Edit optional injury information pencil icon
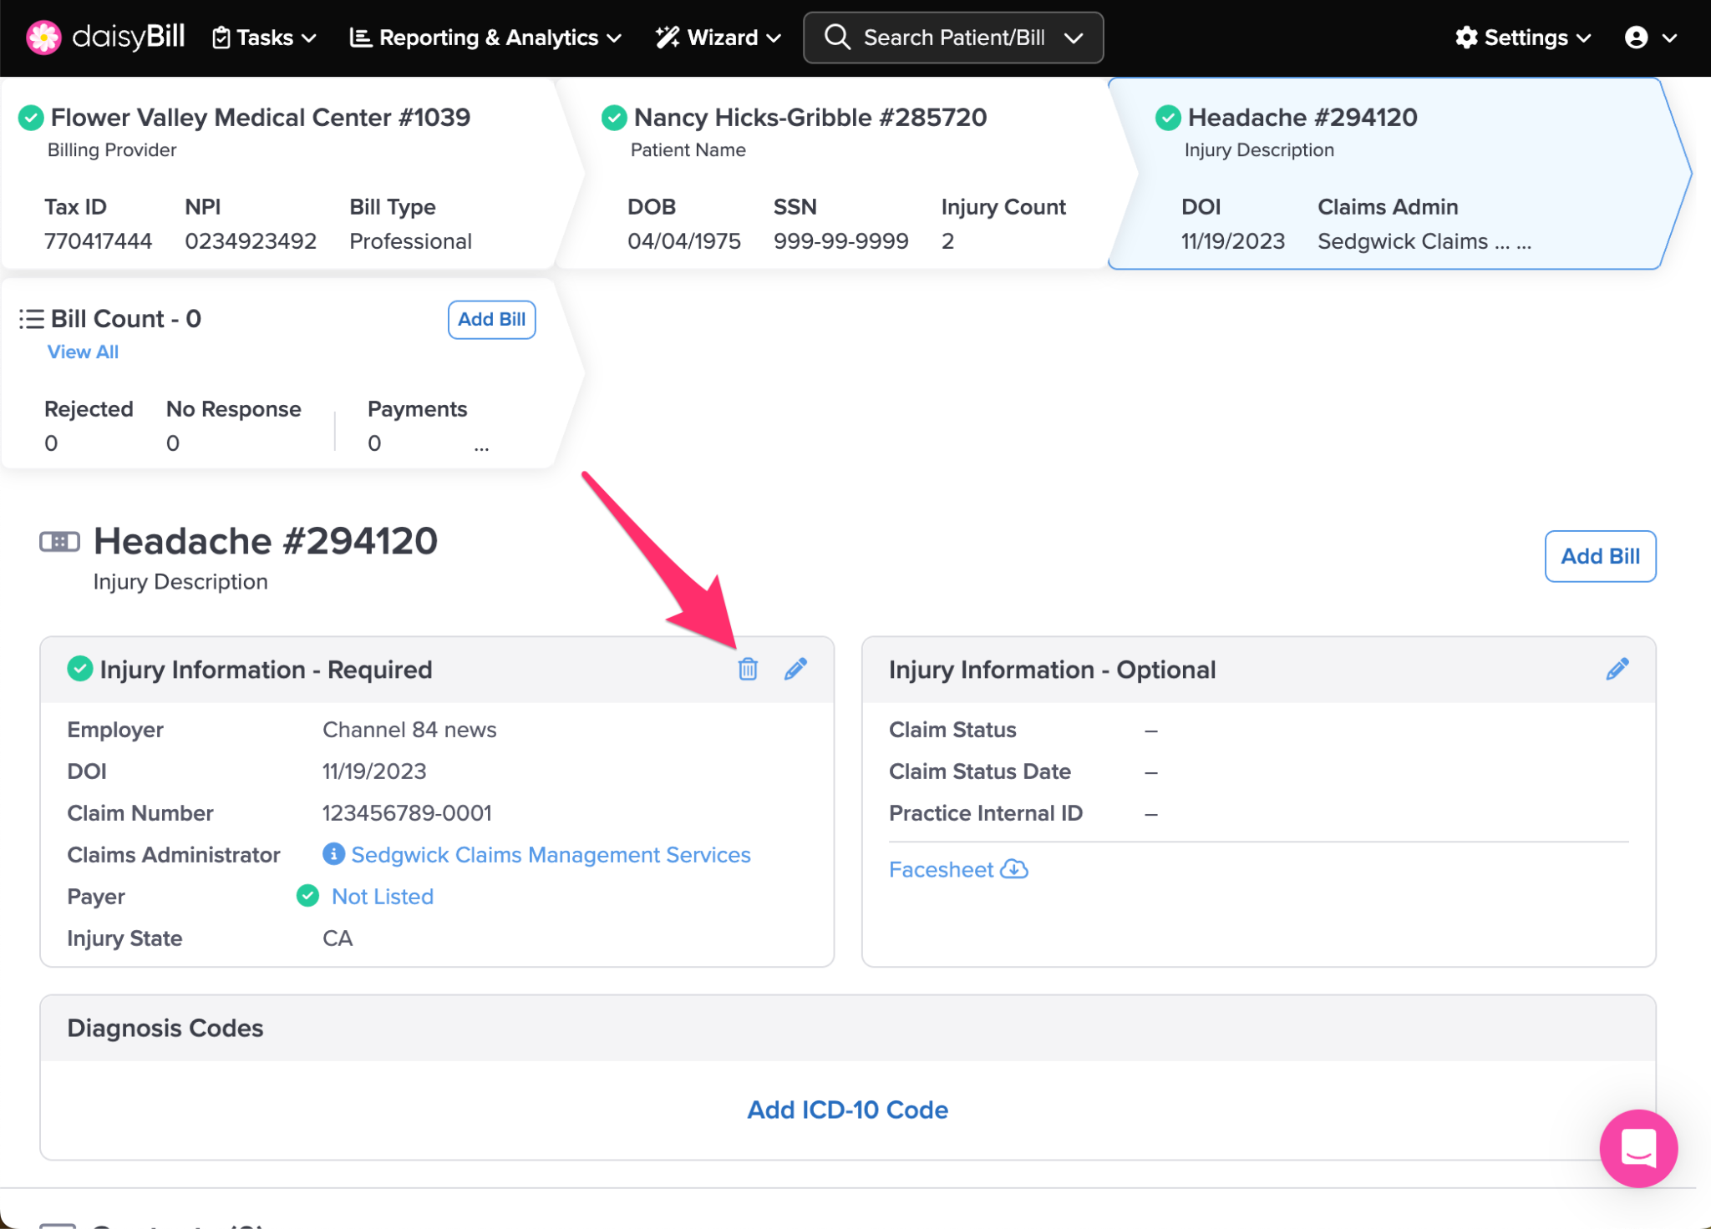The height and width of the screenshot is (1229, 1711). pos(1617,669)
